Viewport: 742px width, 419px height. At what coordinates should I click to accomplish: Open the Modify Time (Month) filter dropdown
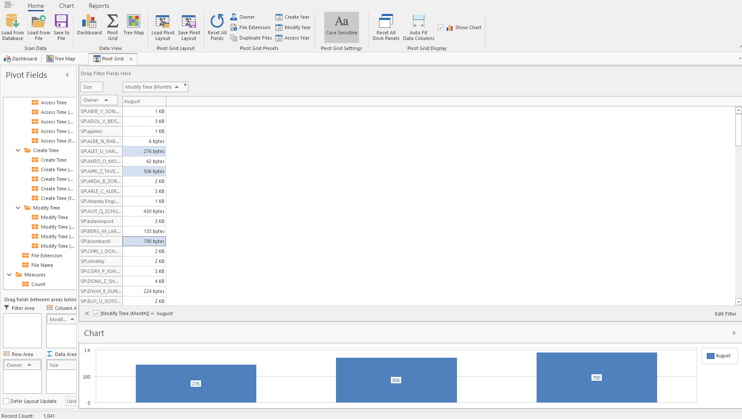coord(185,86)
